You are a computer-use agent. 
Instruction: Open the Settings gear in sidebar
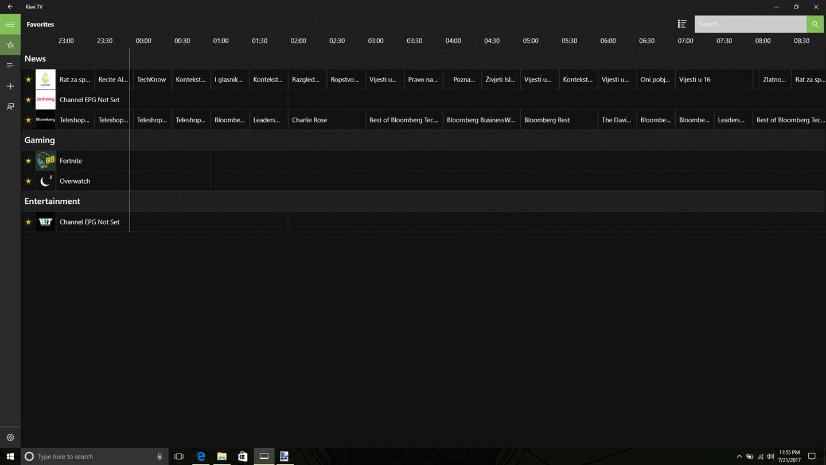pyautogui.click(x=10, y=437)
